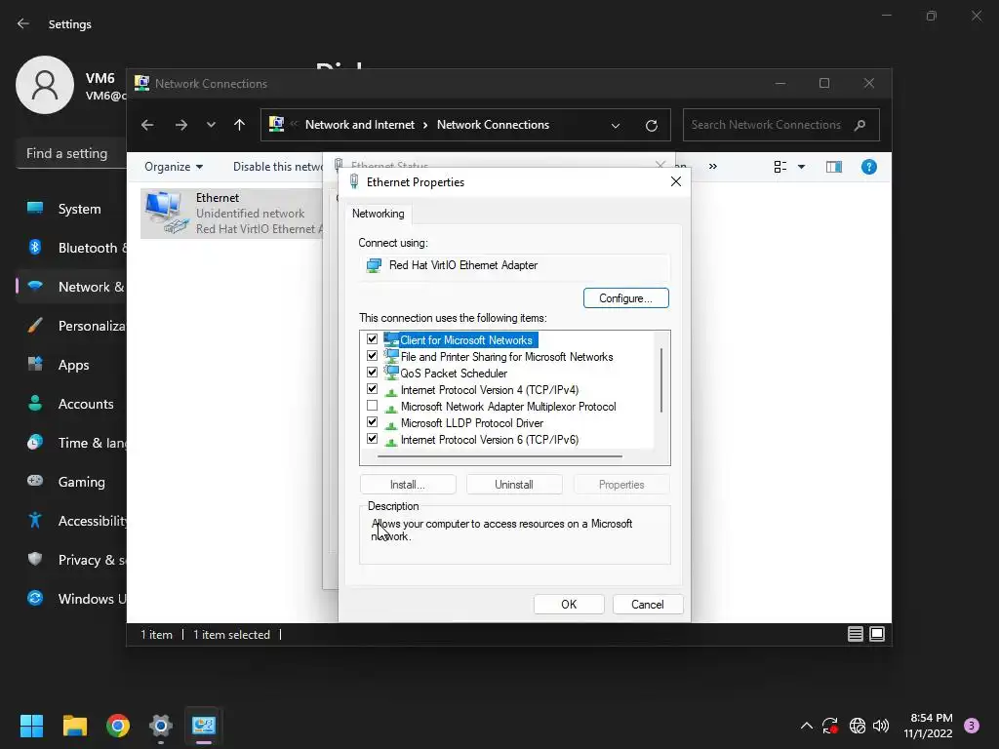Click Find a setting search box
The width and height of the screenshot is (999, 749).
click(x=71, y=153)
